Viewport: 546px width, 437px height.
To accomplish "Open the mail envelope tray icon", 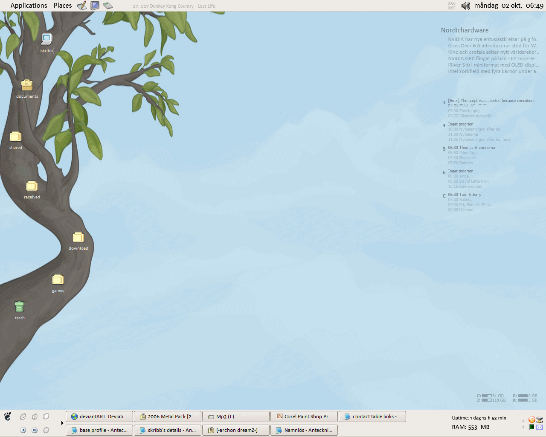I will click(x=540, y=427).
